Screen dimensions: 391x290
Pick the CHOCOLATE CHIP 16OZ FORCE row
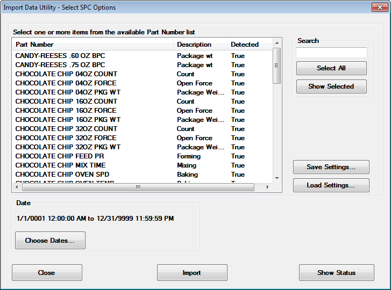pyautogui.click(x=66, y=111)
